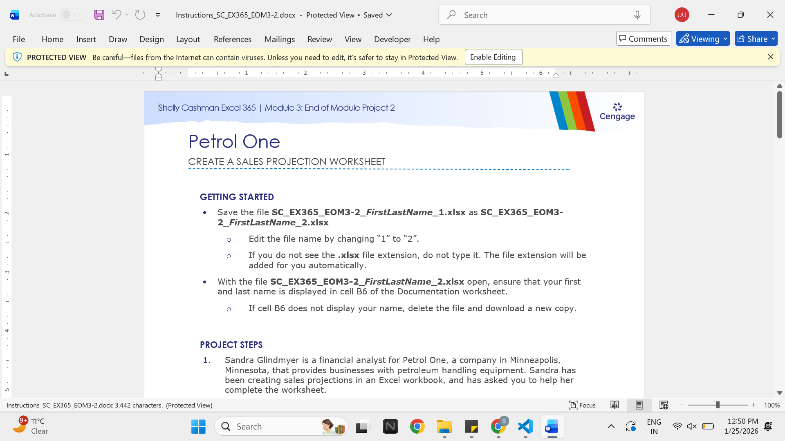Open the Developer tab
The image size is (785, 441).
click(x=392, y=39)
